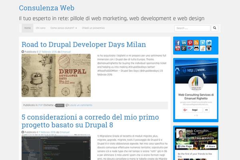
Task: Open the Chiedi un preventivo page
Action: click(93, 28)
